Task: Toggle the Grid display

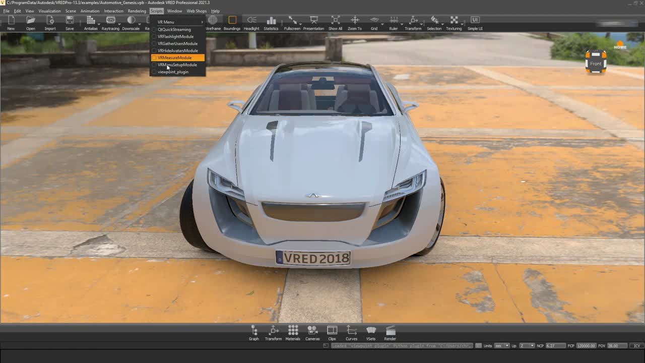Action: pyautogui.click(x=374, y=23)
